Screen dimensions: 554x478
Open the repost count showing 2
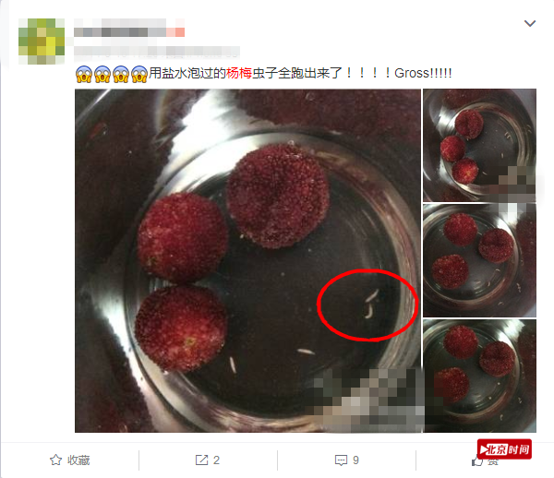pos(216,460)
